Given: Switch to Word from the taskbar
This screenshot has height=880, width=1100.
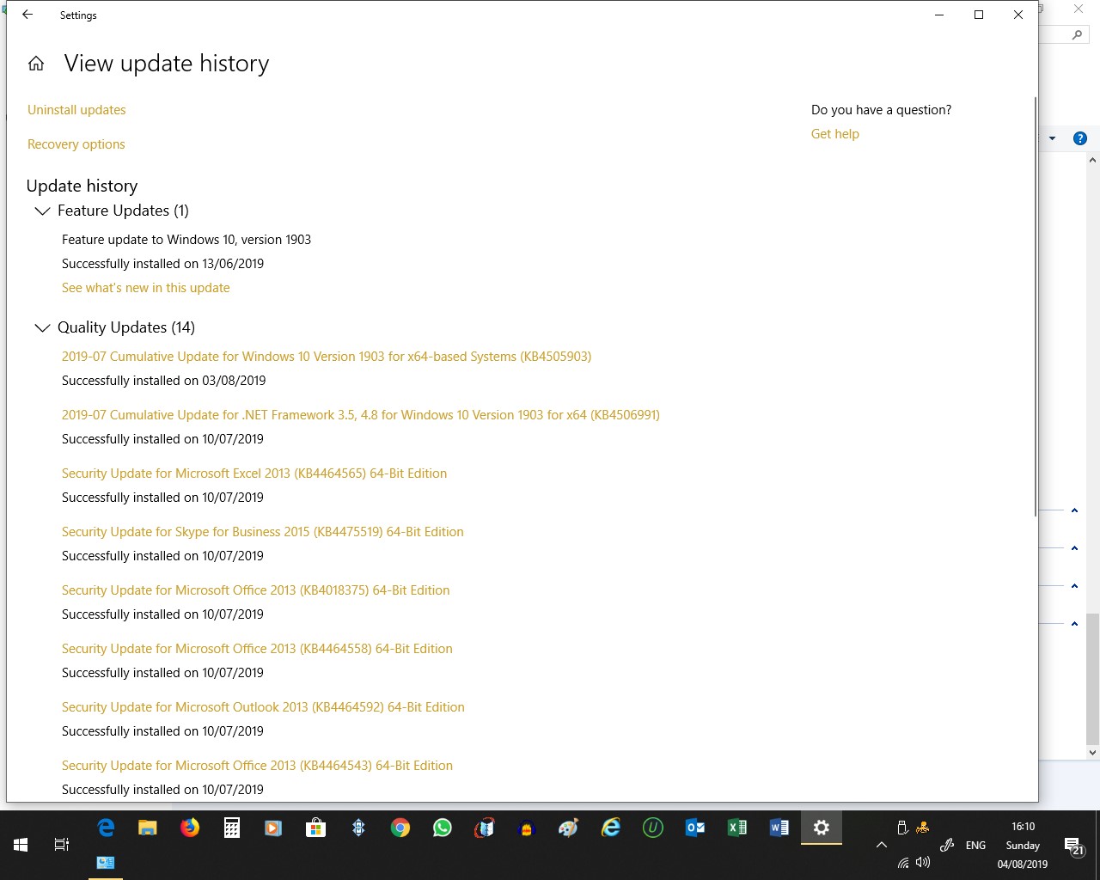Looking at the screenshot, I should click(x=779, y=828).
